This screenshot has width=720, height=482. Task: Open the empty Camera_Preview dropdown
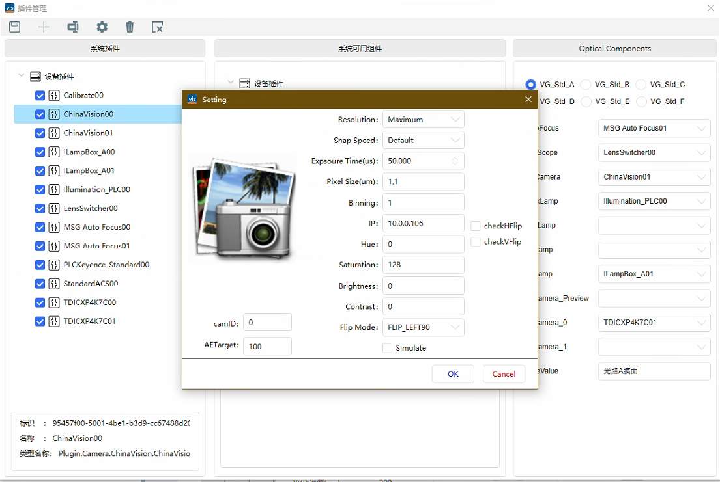[654, 298]
